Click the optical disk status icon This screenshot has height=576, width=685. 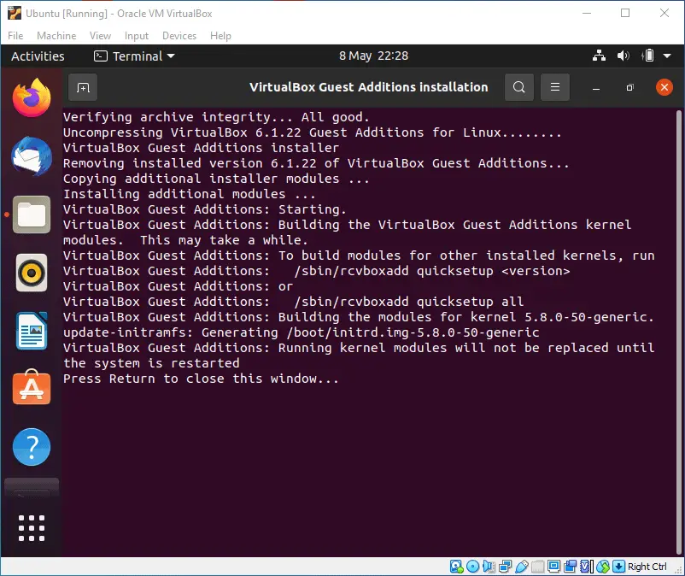click(472, 567)
